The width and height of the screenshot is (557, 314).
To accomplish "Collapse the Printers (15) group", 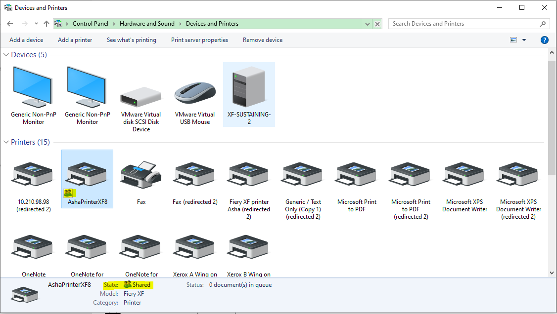I will pyautogui.click(x=6, y=142).
